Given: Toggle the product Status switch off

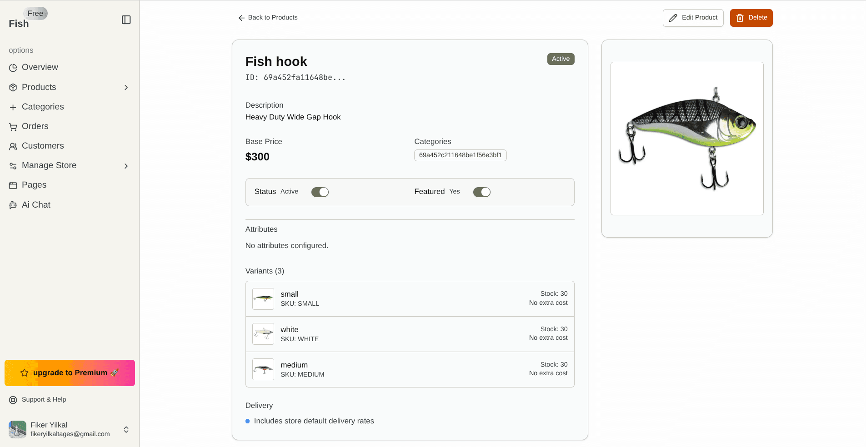Looking at the screenshot, I should (x=320, y=192).
